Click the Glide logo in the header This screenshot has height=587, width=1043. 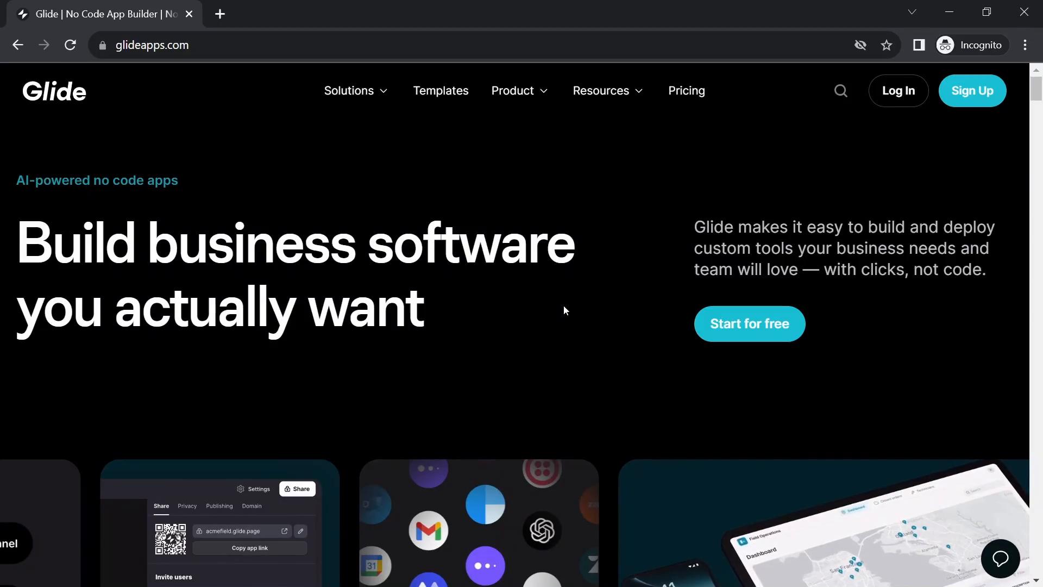54,90
